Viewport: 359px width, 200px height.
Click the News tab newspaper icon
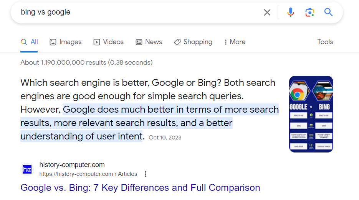(x=139, y=42)
